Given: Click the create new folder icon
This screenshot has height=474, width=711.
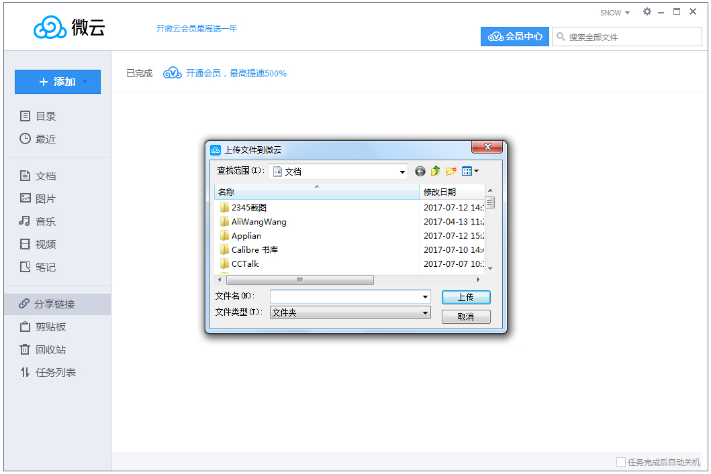Looking at the screenshot, I should (451, 171).
